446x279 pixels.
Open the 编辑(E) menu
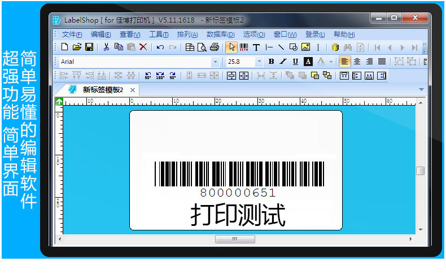click(x=100, y=34)
